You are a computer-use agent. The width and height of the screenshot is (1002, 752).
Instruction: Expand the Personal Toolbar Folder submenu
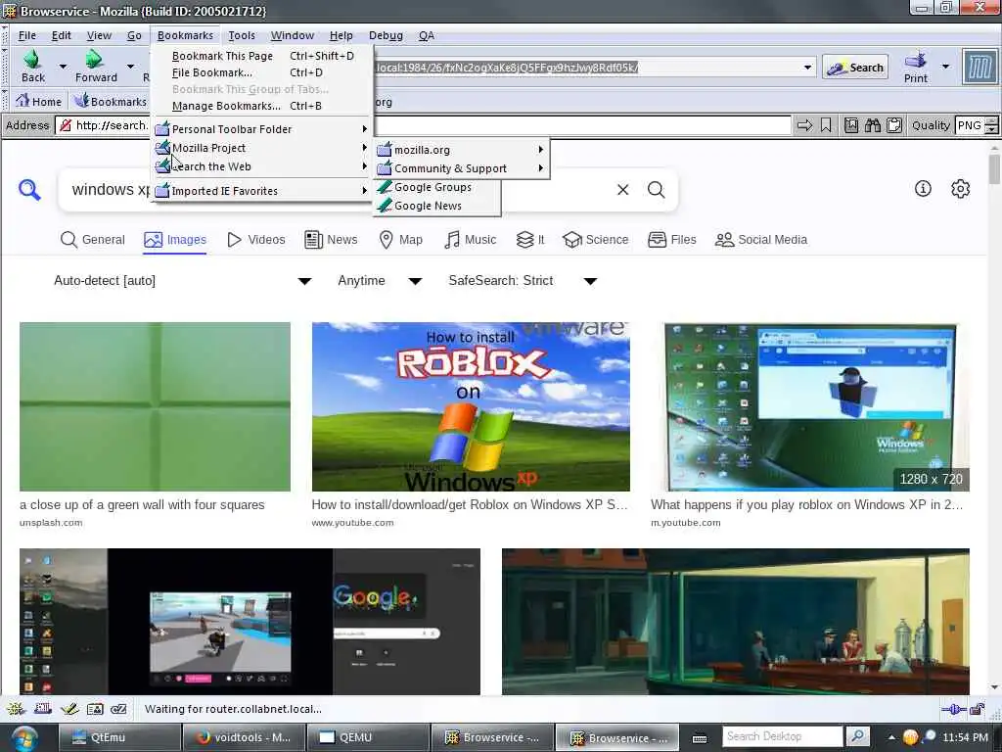coord(262,129)
